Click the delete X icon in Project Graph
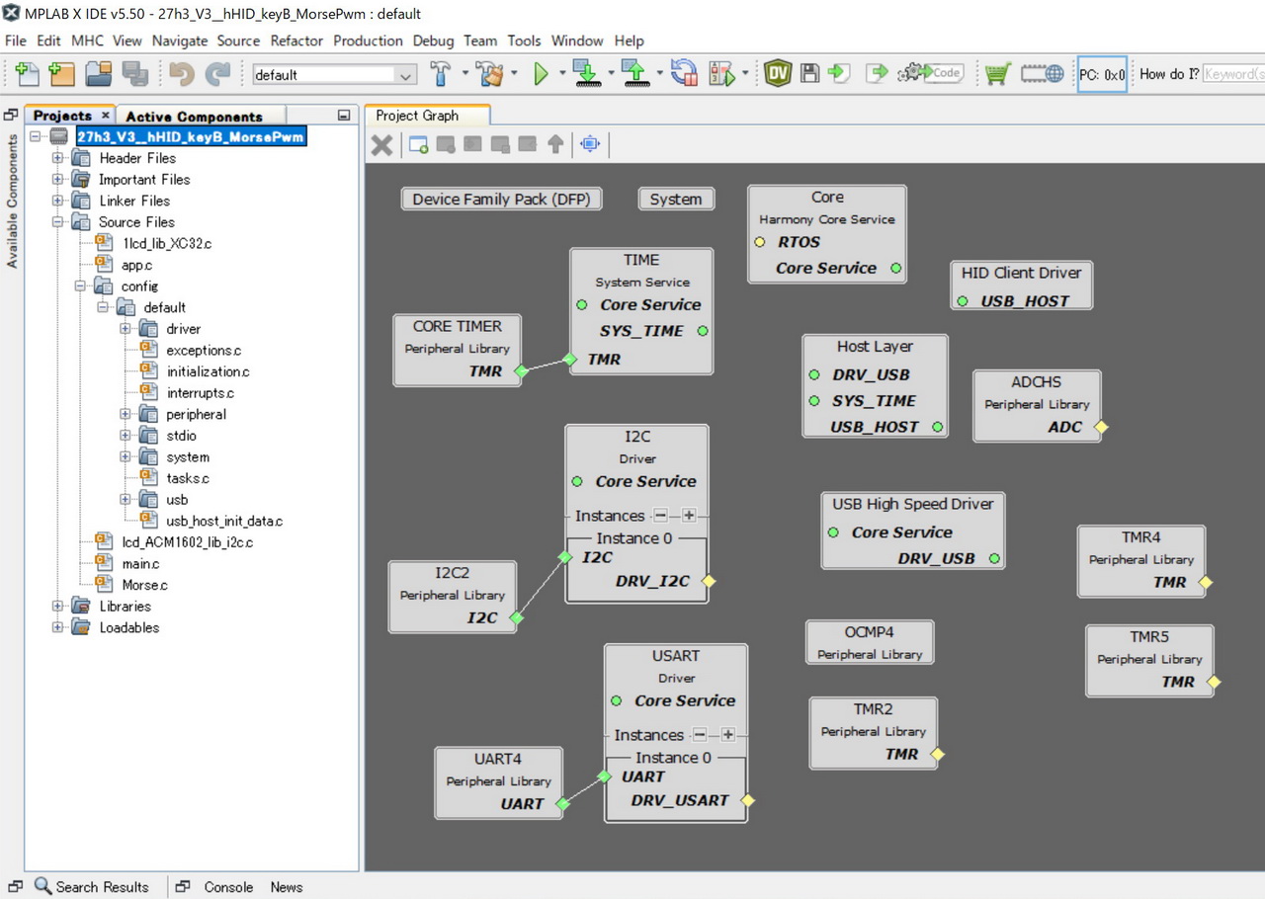Viewport: 1265px width, 899px height. click(381, 145)
